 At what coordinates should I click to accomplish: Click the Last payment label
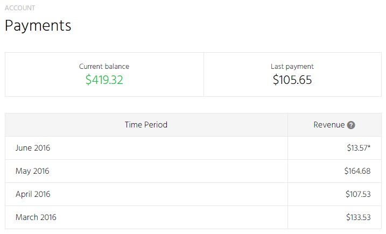pyautogui.click(x=292, y=67)
